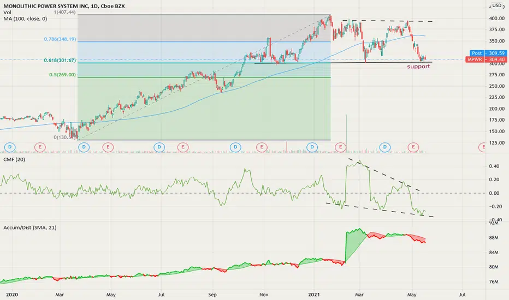Click the 150.00 price axis value
The image size is (509, 300).
click(x=496, y=131)
